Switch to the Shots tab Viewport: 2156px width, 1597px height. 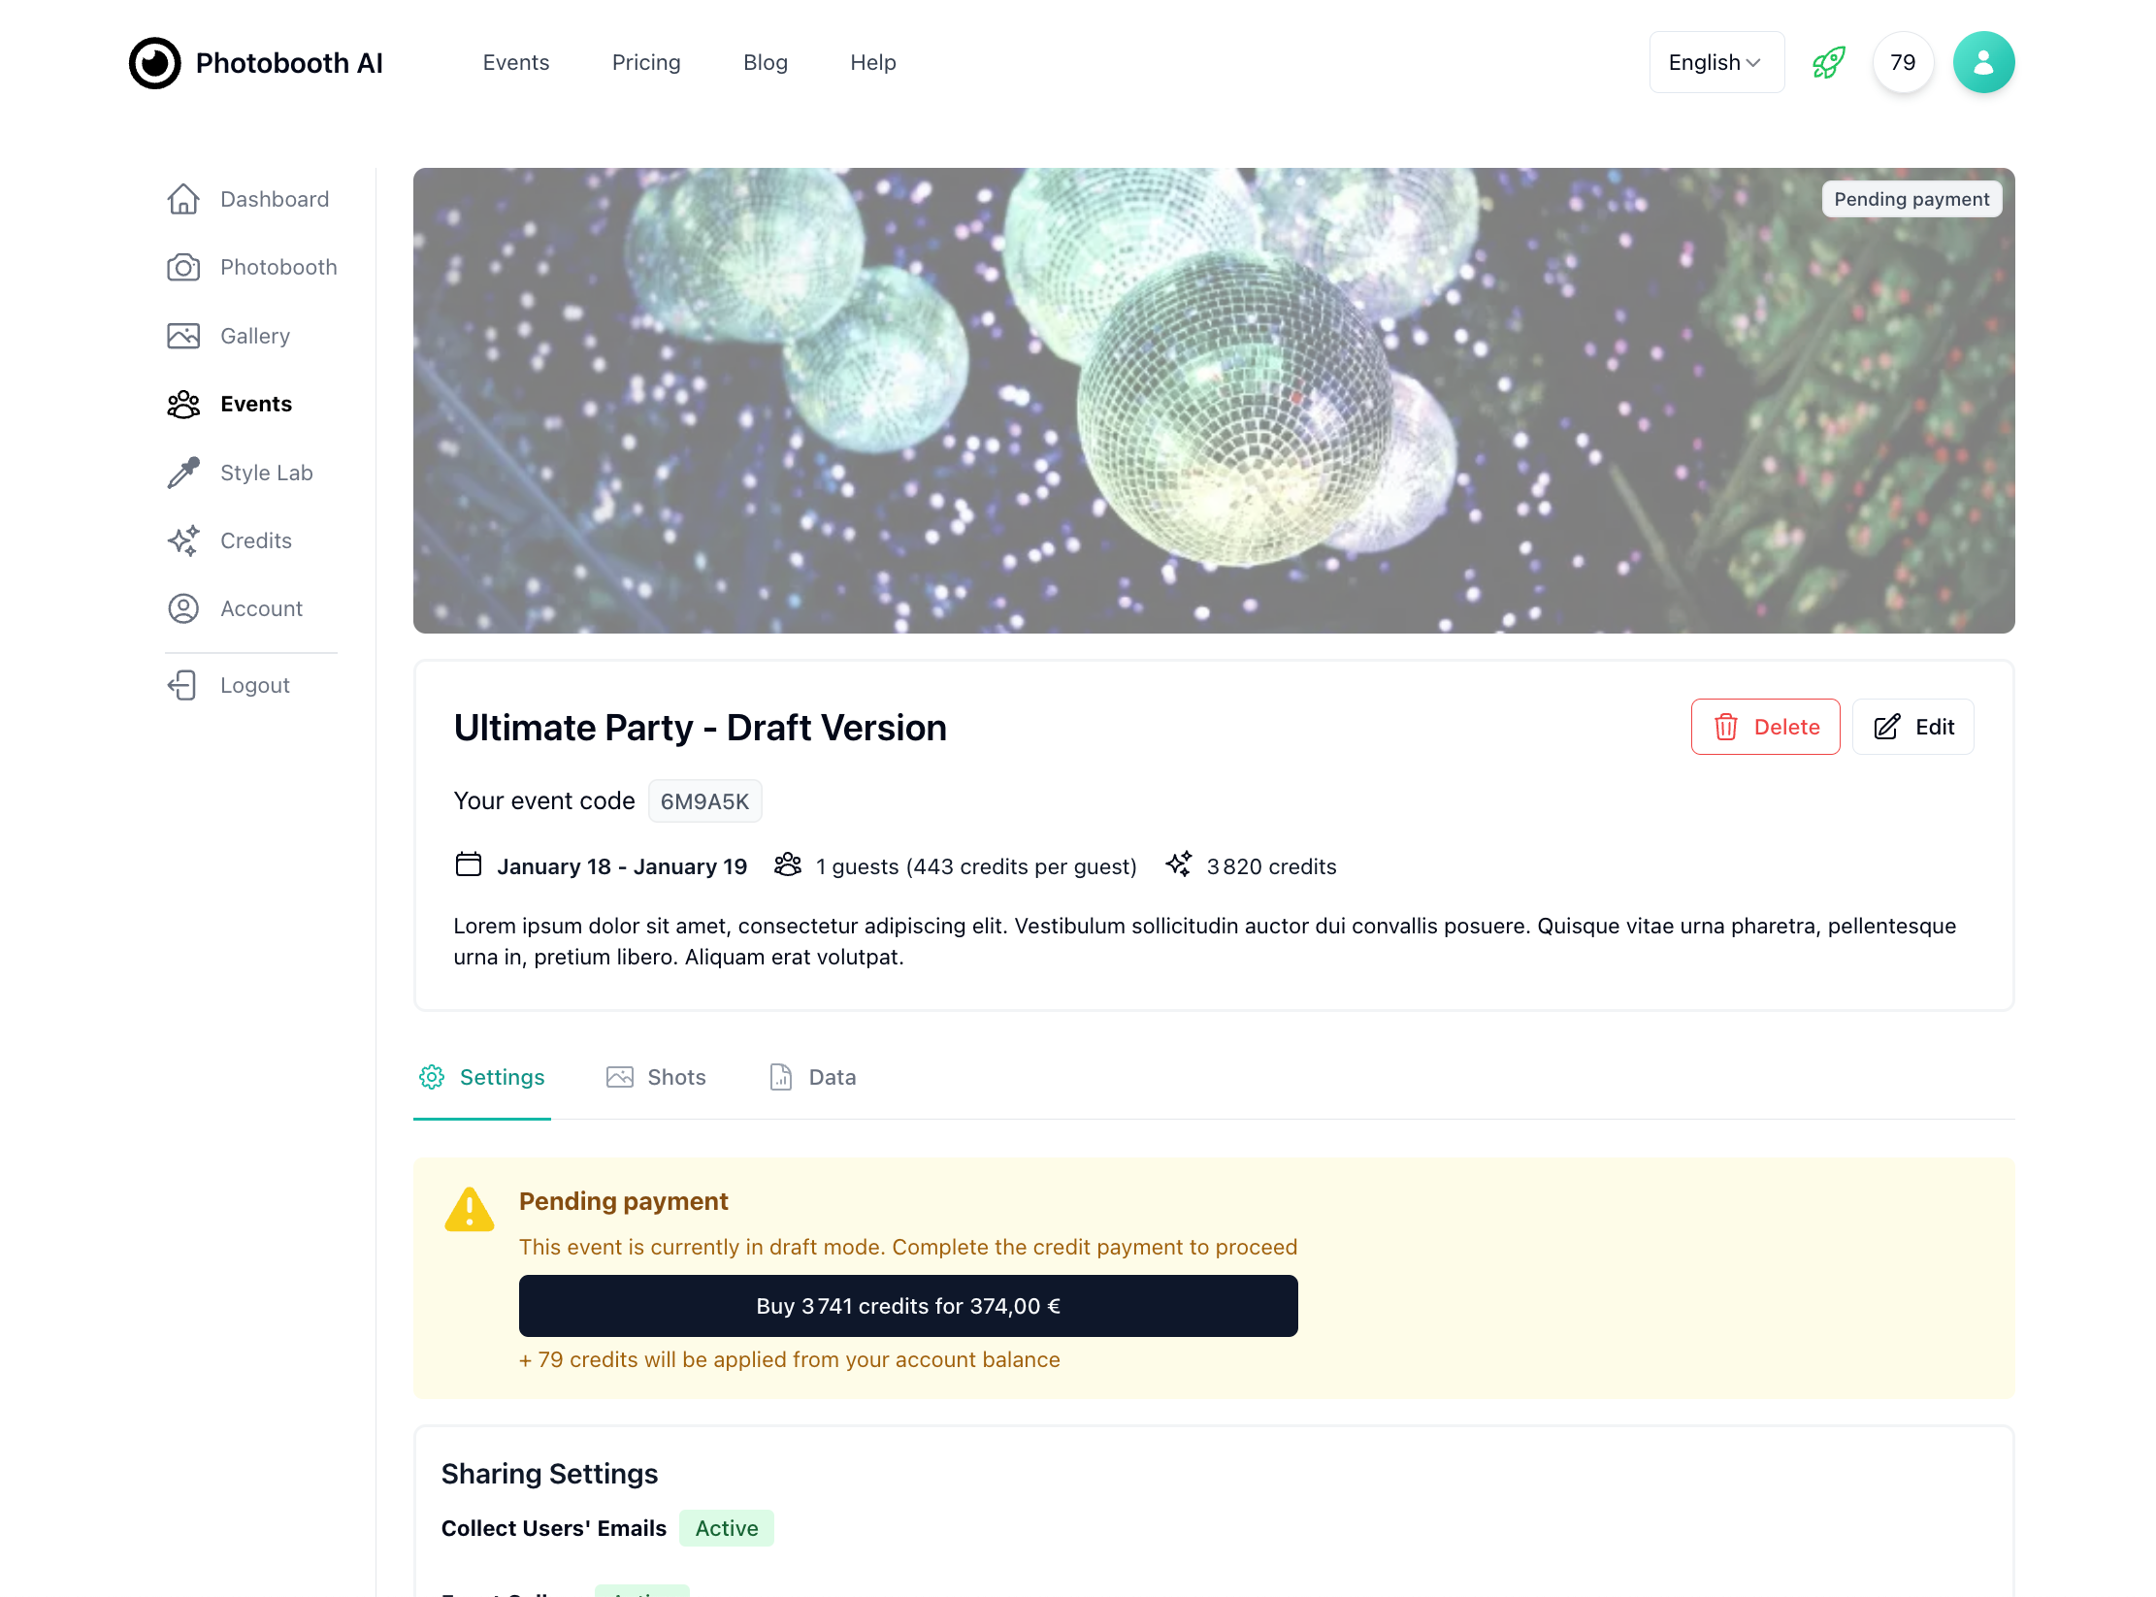(x=674, y=1077)
